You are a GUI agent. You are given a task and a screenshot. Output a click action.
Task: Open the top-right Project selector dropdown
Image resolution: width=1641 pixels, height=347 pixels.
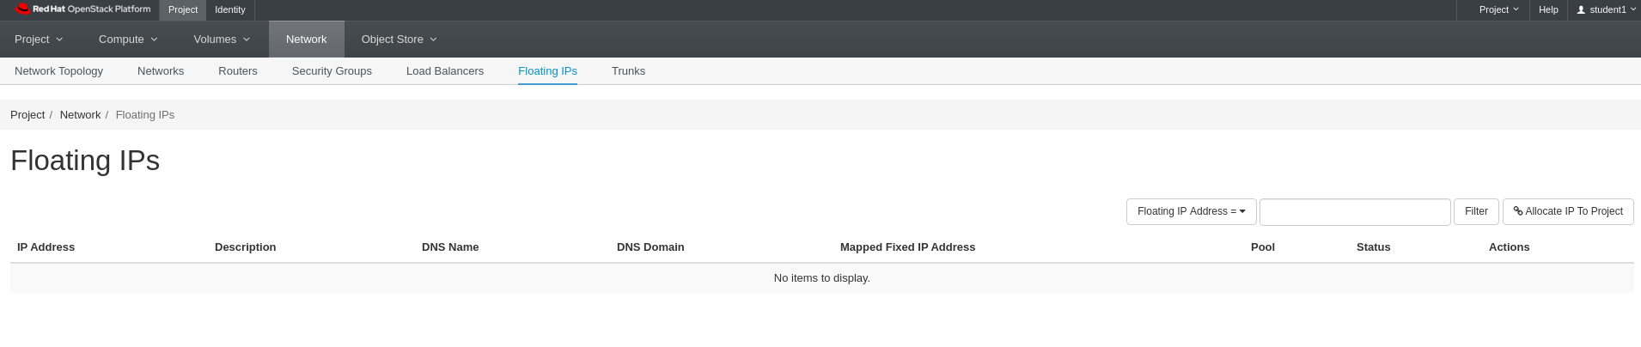(1498, 9)
